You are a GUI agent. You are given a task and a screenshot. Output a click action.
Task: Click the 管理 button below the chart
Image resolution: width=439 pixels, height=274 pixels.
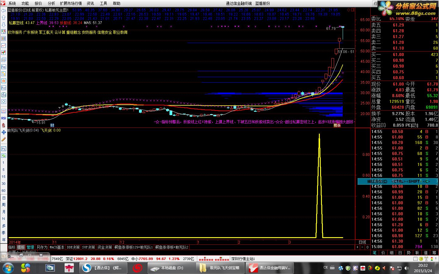point(30,247)
